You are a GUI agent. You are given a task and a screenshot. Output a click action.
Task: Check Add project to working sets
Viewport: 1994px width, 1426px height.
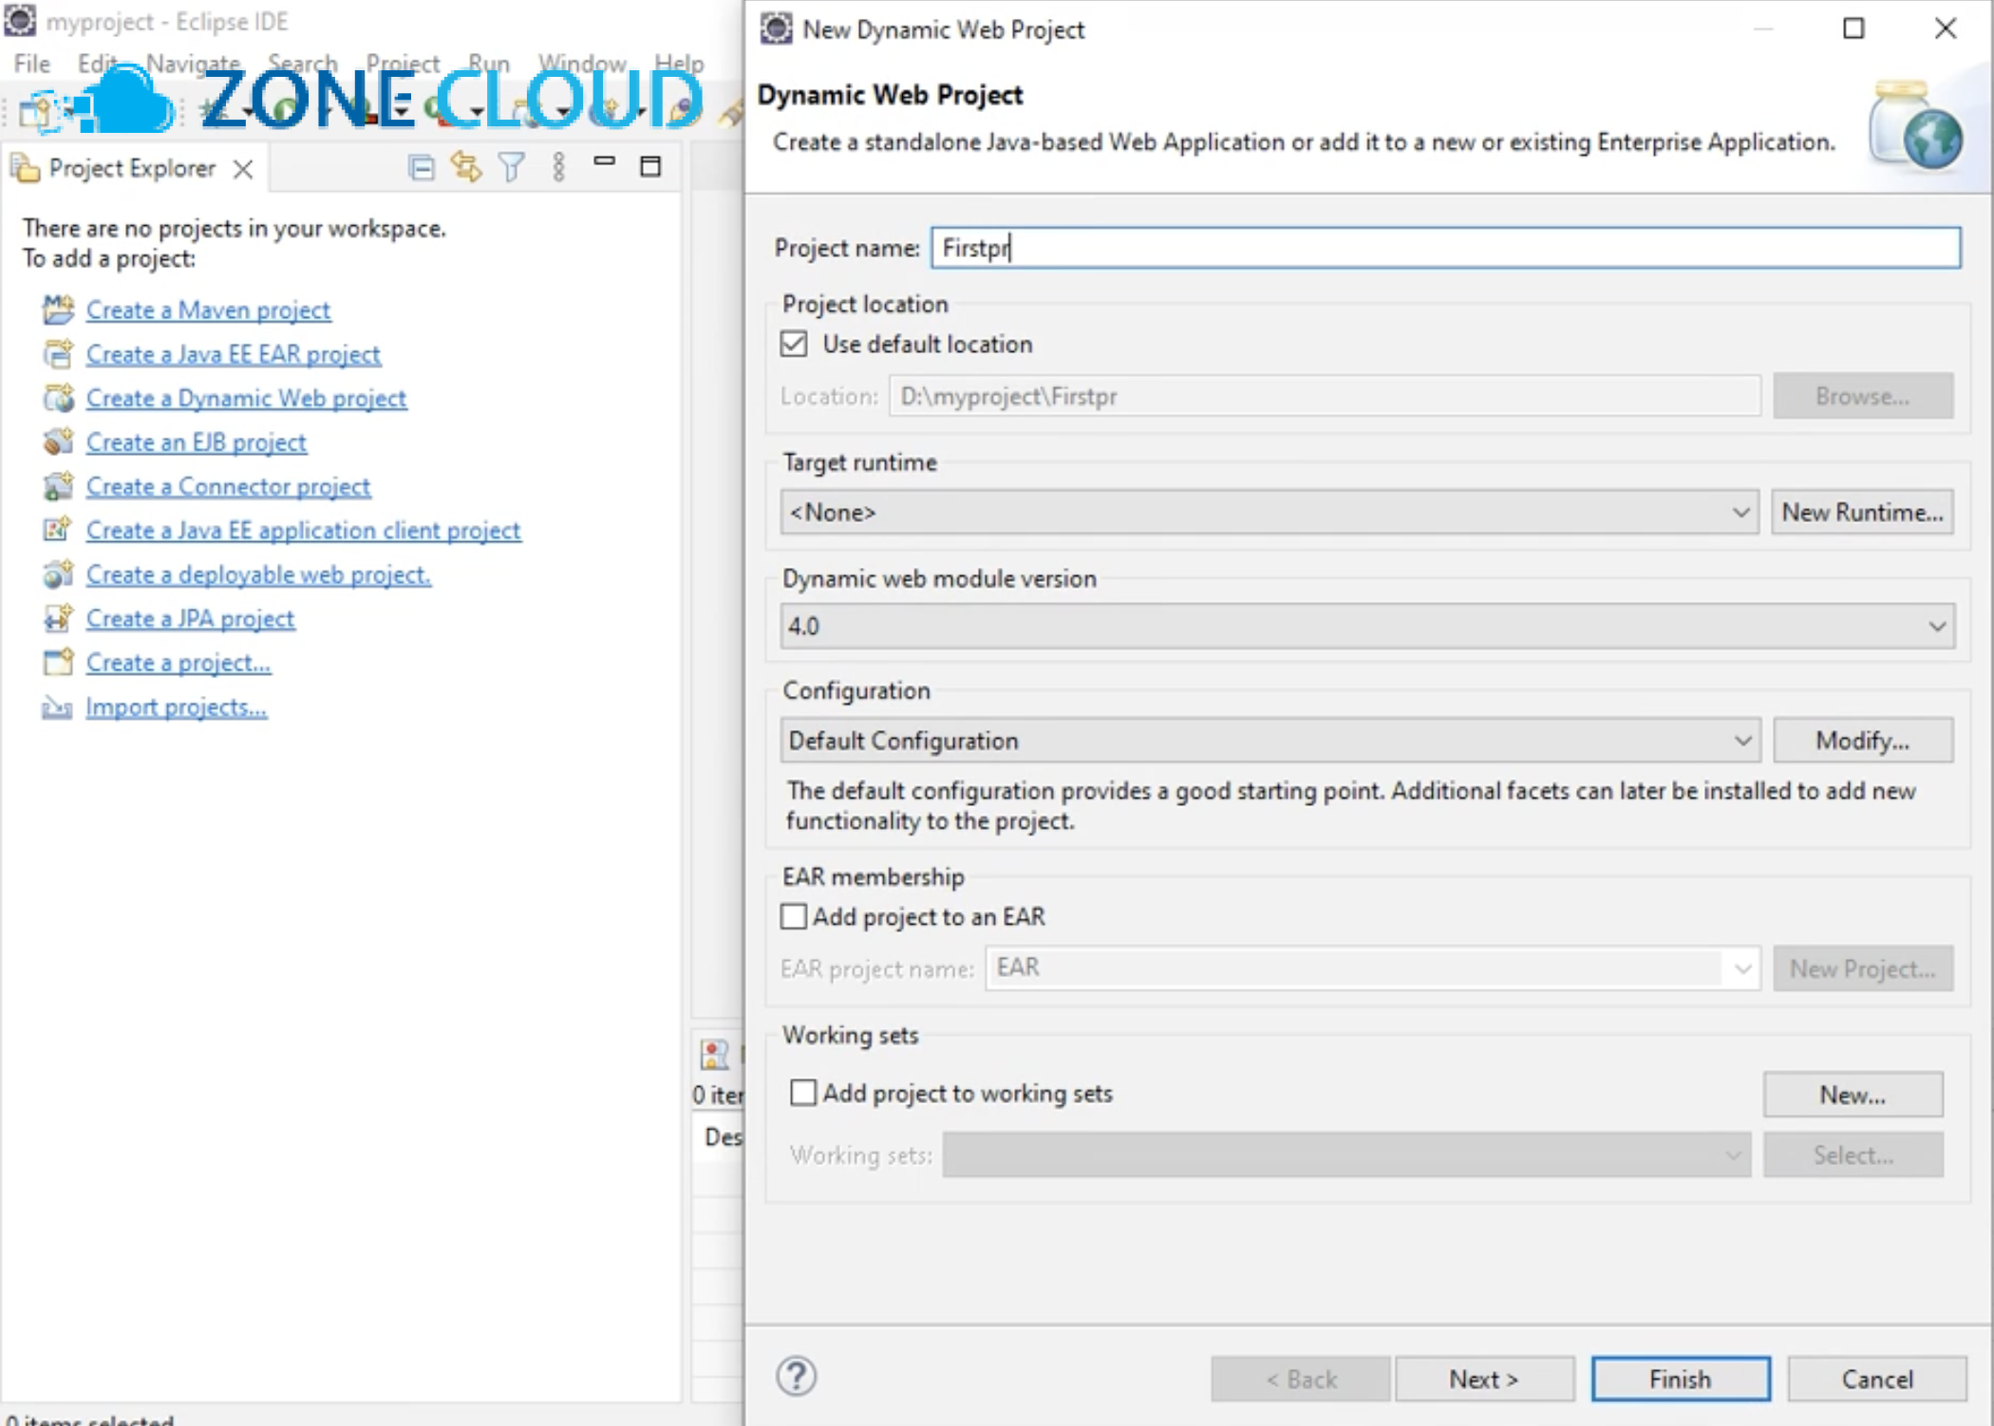(803, 1093)
